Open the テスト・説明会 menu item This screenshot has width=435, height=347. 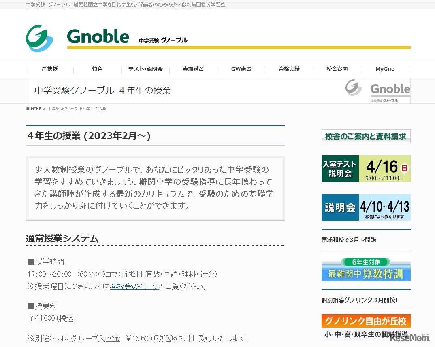[145, 69]
